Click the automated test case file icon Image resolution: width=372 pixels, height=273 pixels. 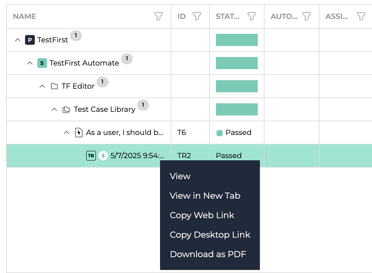point(79,133)
